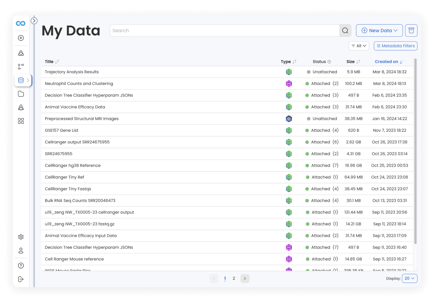Open the Collaborators people icon in sidebar
This screenshot has width=434, height=303.
pyautogui.click(x=20, y=53)
